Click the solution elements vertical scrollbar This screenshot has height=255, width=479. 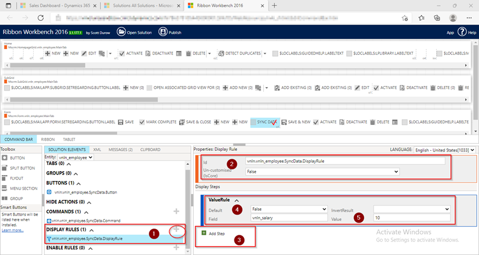point(188,209)
